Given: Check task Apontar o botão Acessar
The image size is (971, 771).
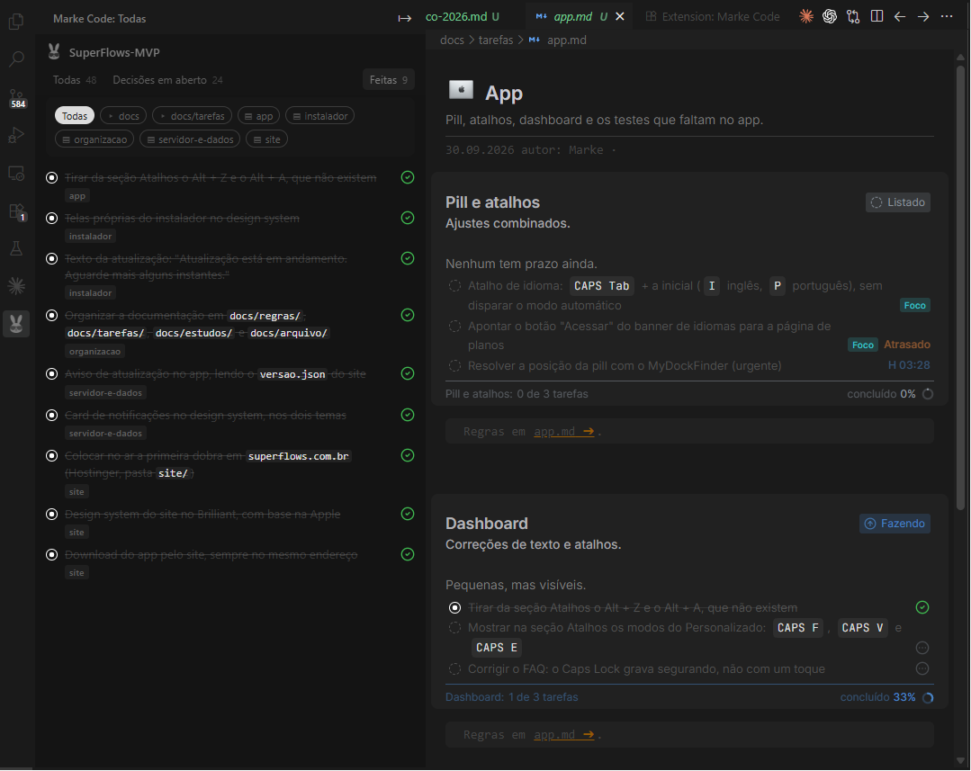Looking at the screenshot, I should pyautogui.click(x=454, y=327).
